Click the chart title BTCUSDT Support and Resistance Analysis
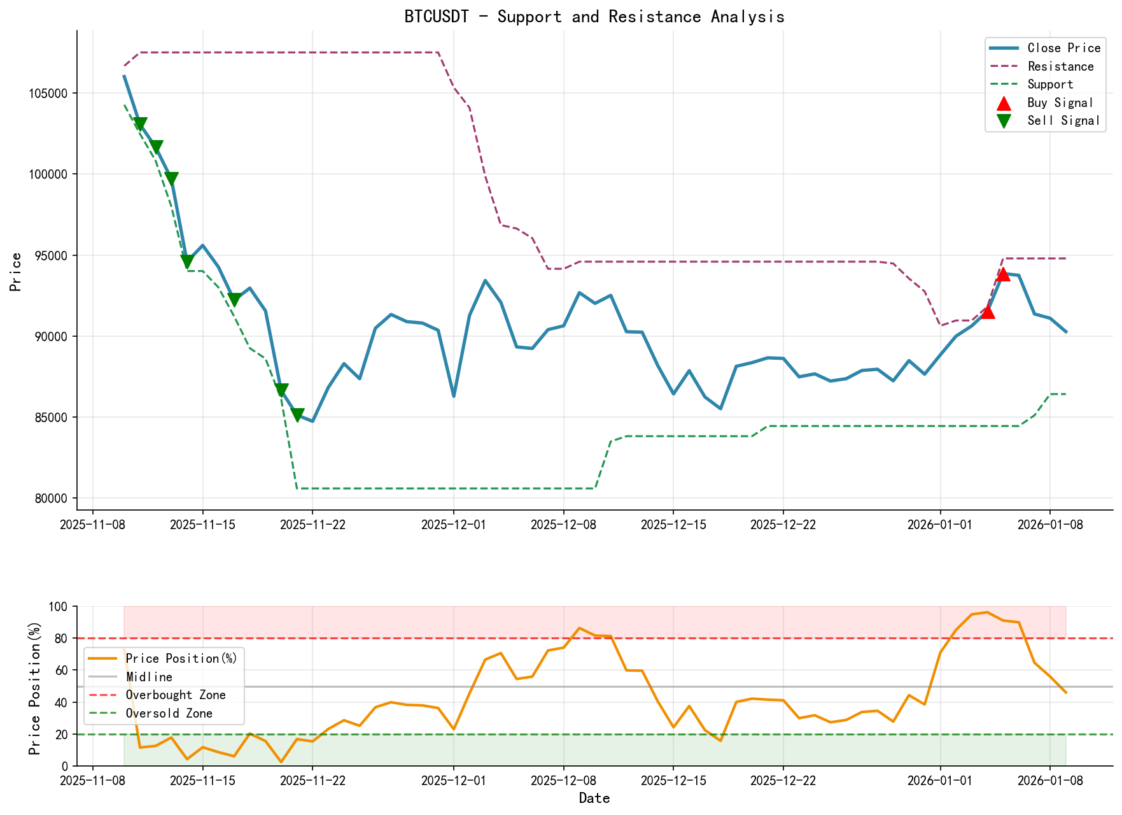Screen dimensions: 1122x815 pyautogui.click(x=594, y=17)
